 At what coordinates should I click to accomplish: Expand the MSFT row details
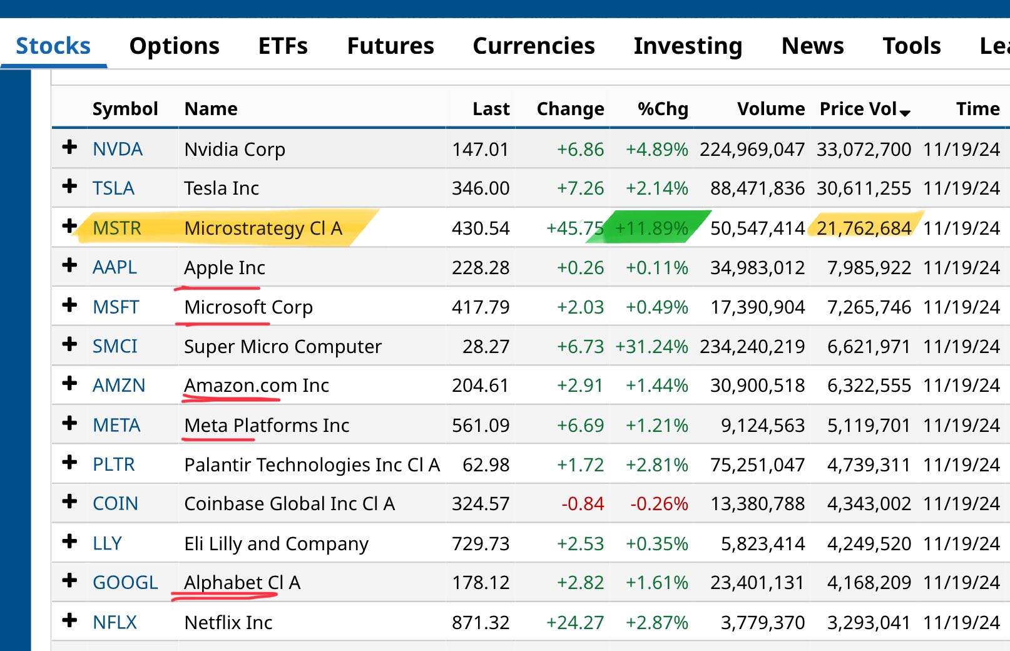click(x=69, y=305)
